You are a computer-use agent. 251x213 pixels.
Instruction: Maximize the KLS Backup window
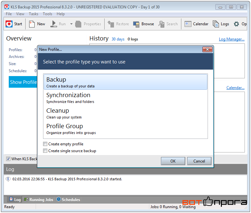tap(231, 7)
